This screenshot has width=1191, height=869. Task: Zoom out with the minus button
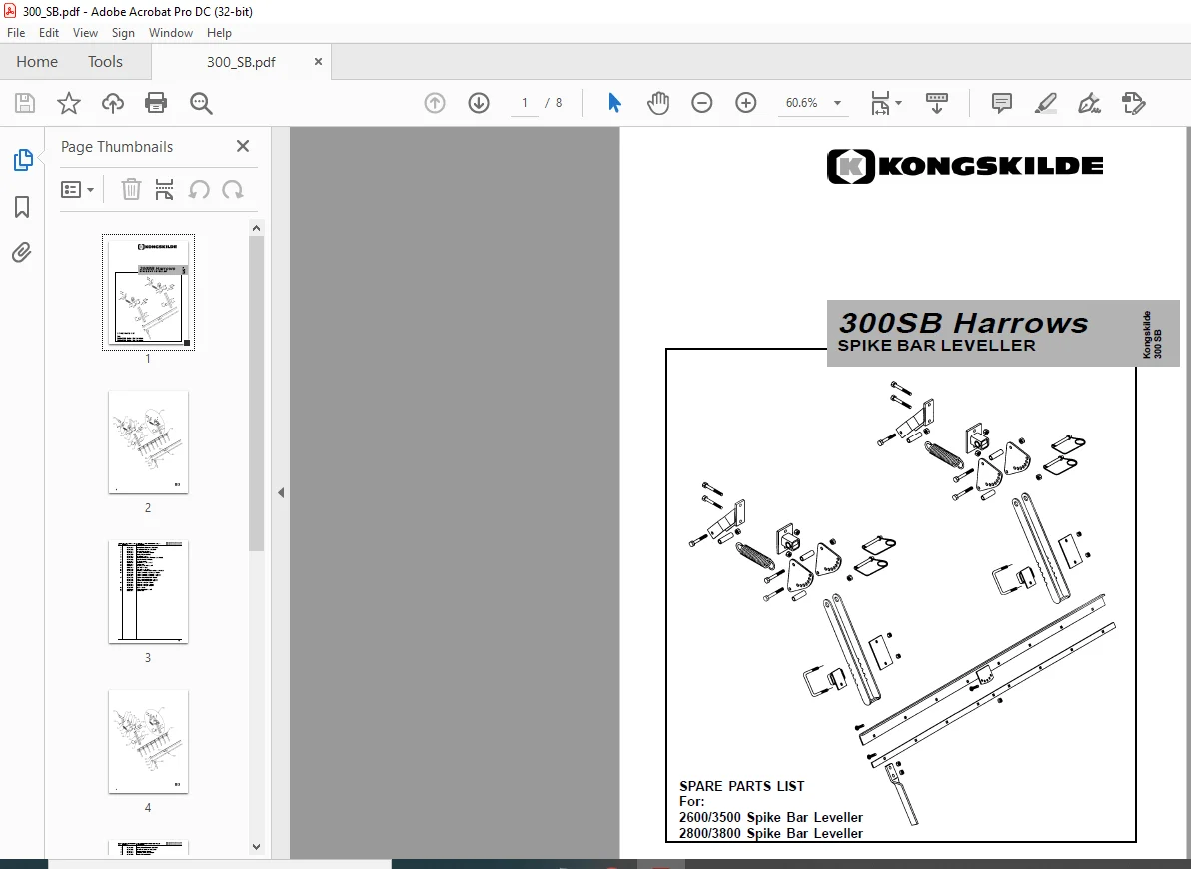(x=701, y=103)
